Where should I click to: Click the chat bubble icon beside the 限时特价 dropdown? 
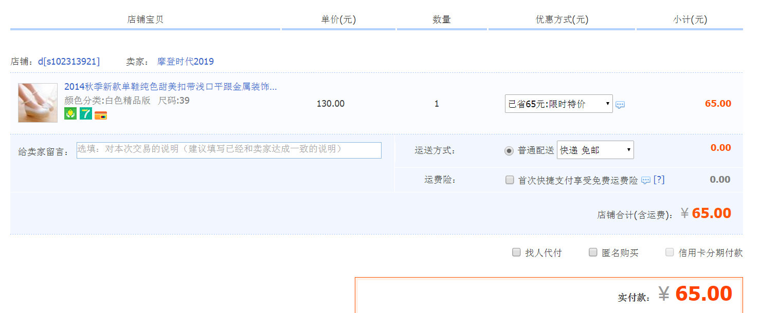click(x=620, y=105)
